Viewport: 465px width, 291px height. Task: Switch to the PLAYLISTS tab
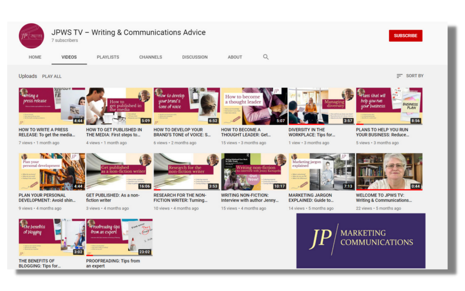[x=108, y=56]
